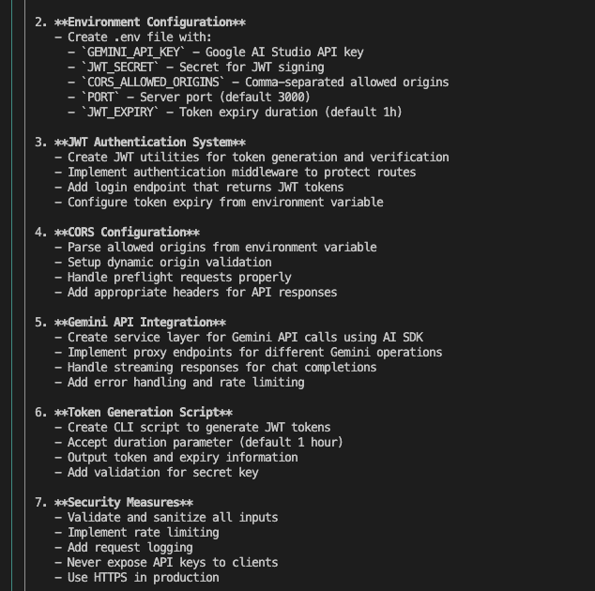Click the Environment Configuration heading
This screenshot has width=595, height=591.
[140, 22]
